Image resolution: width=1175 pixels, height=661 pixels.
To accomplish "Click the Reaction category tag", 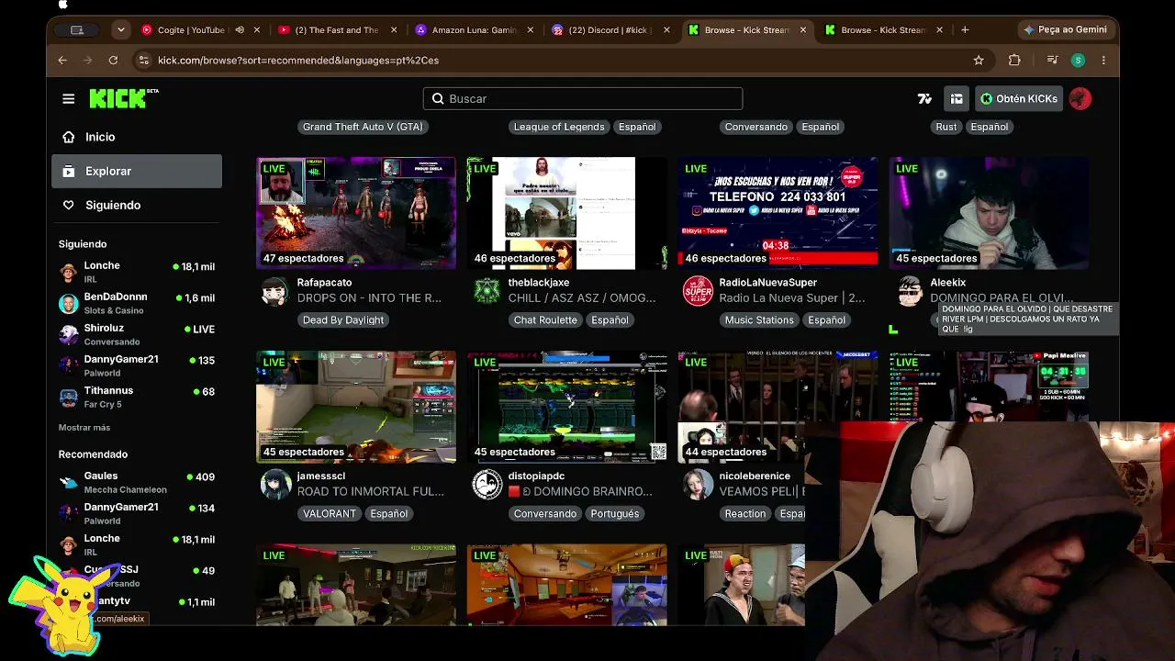I will pos(744,513).
